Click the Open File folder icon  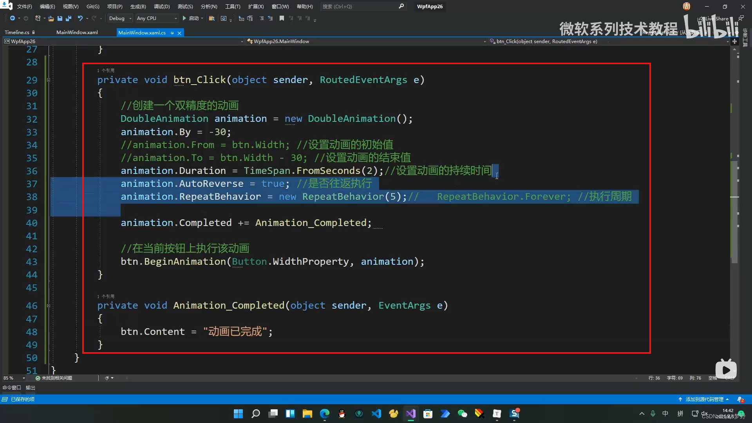click(x=51, y=18)
